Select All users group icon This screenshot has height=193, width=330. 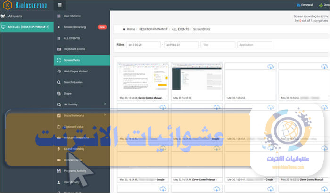[4, 16]
